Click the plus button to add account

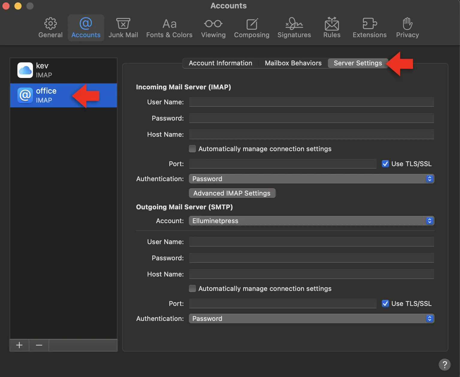[19, 345]
